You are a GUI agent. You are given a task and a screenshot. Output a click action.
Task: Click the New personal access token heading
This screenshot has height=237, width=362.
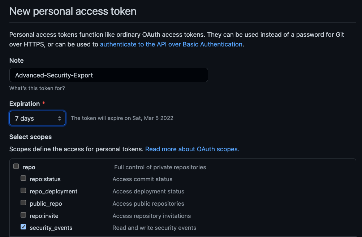(x=73, y=11)
